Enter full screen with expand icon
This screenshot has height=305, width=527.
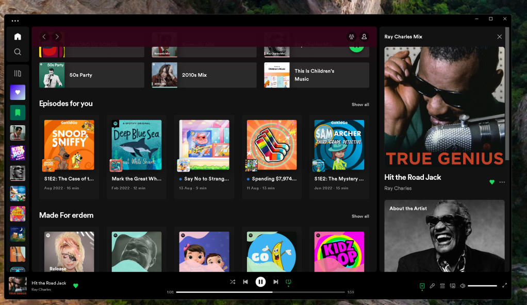tap(504, 285)
